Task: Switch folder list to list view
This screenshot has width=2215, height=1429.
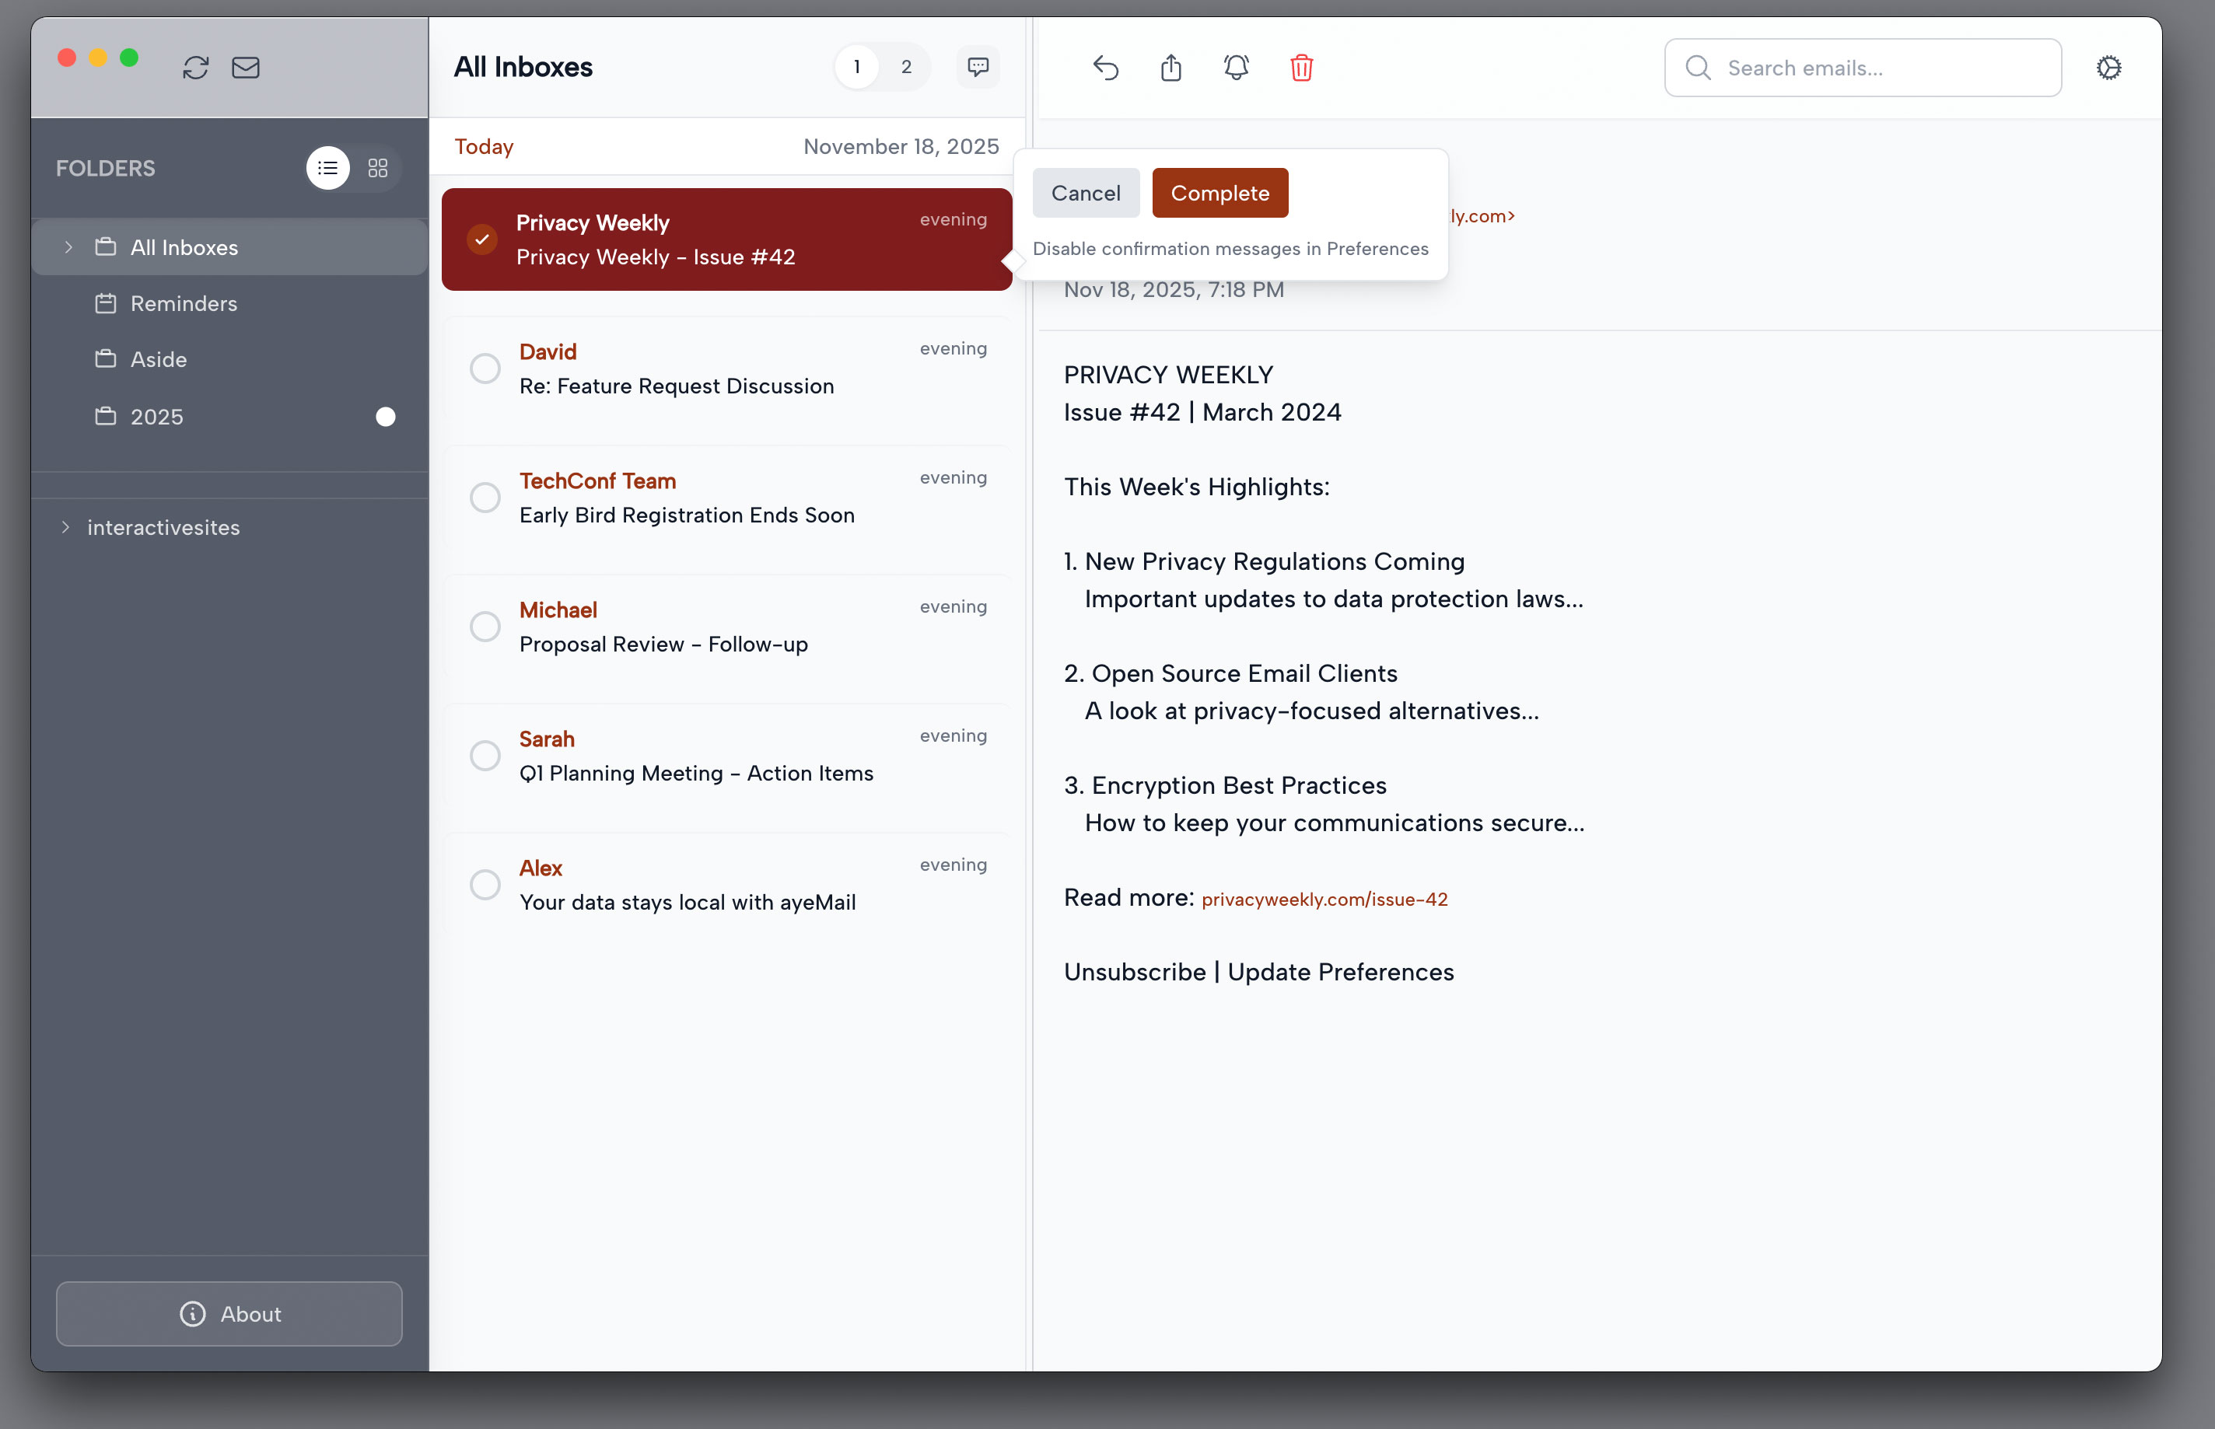Action: click(x=328, y=168)
